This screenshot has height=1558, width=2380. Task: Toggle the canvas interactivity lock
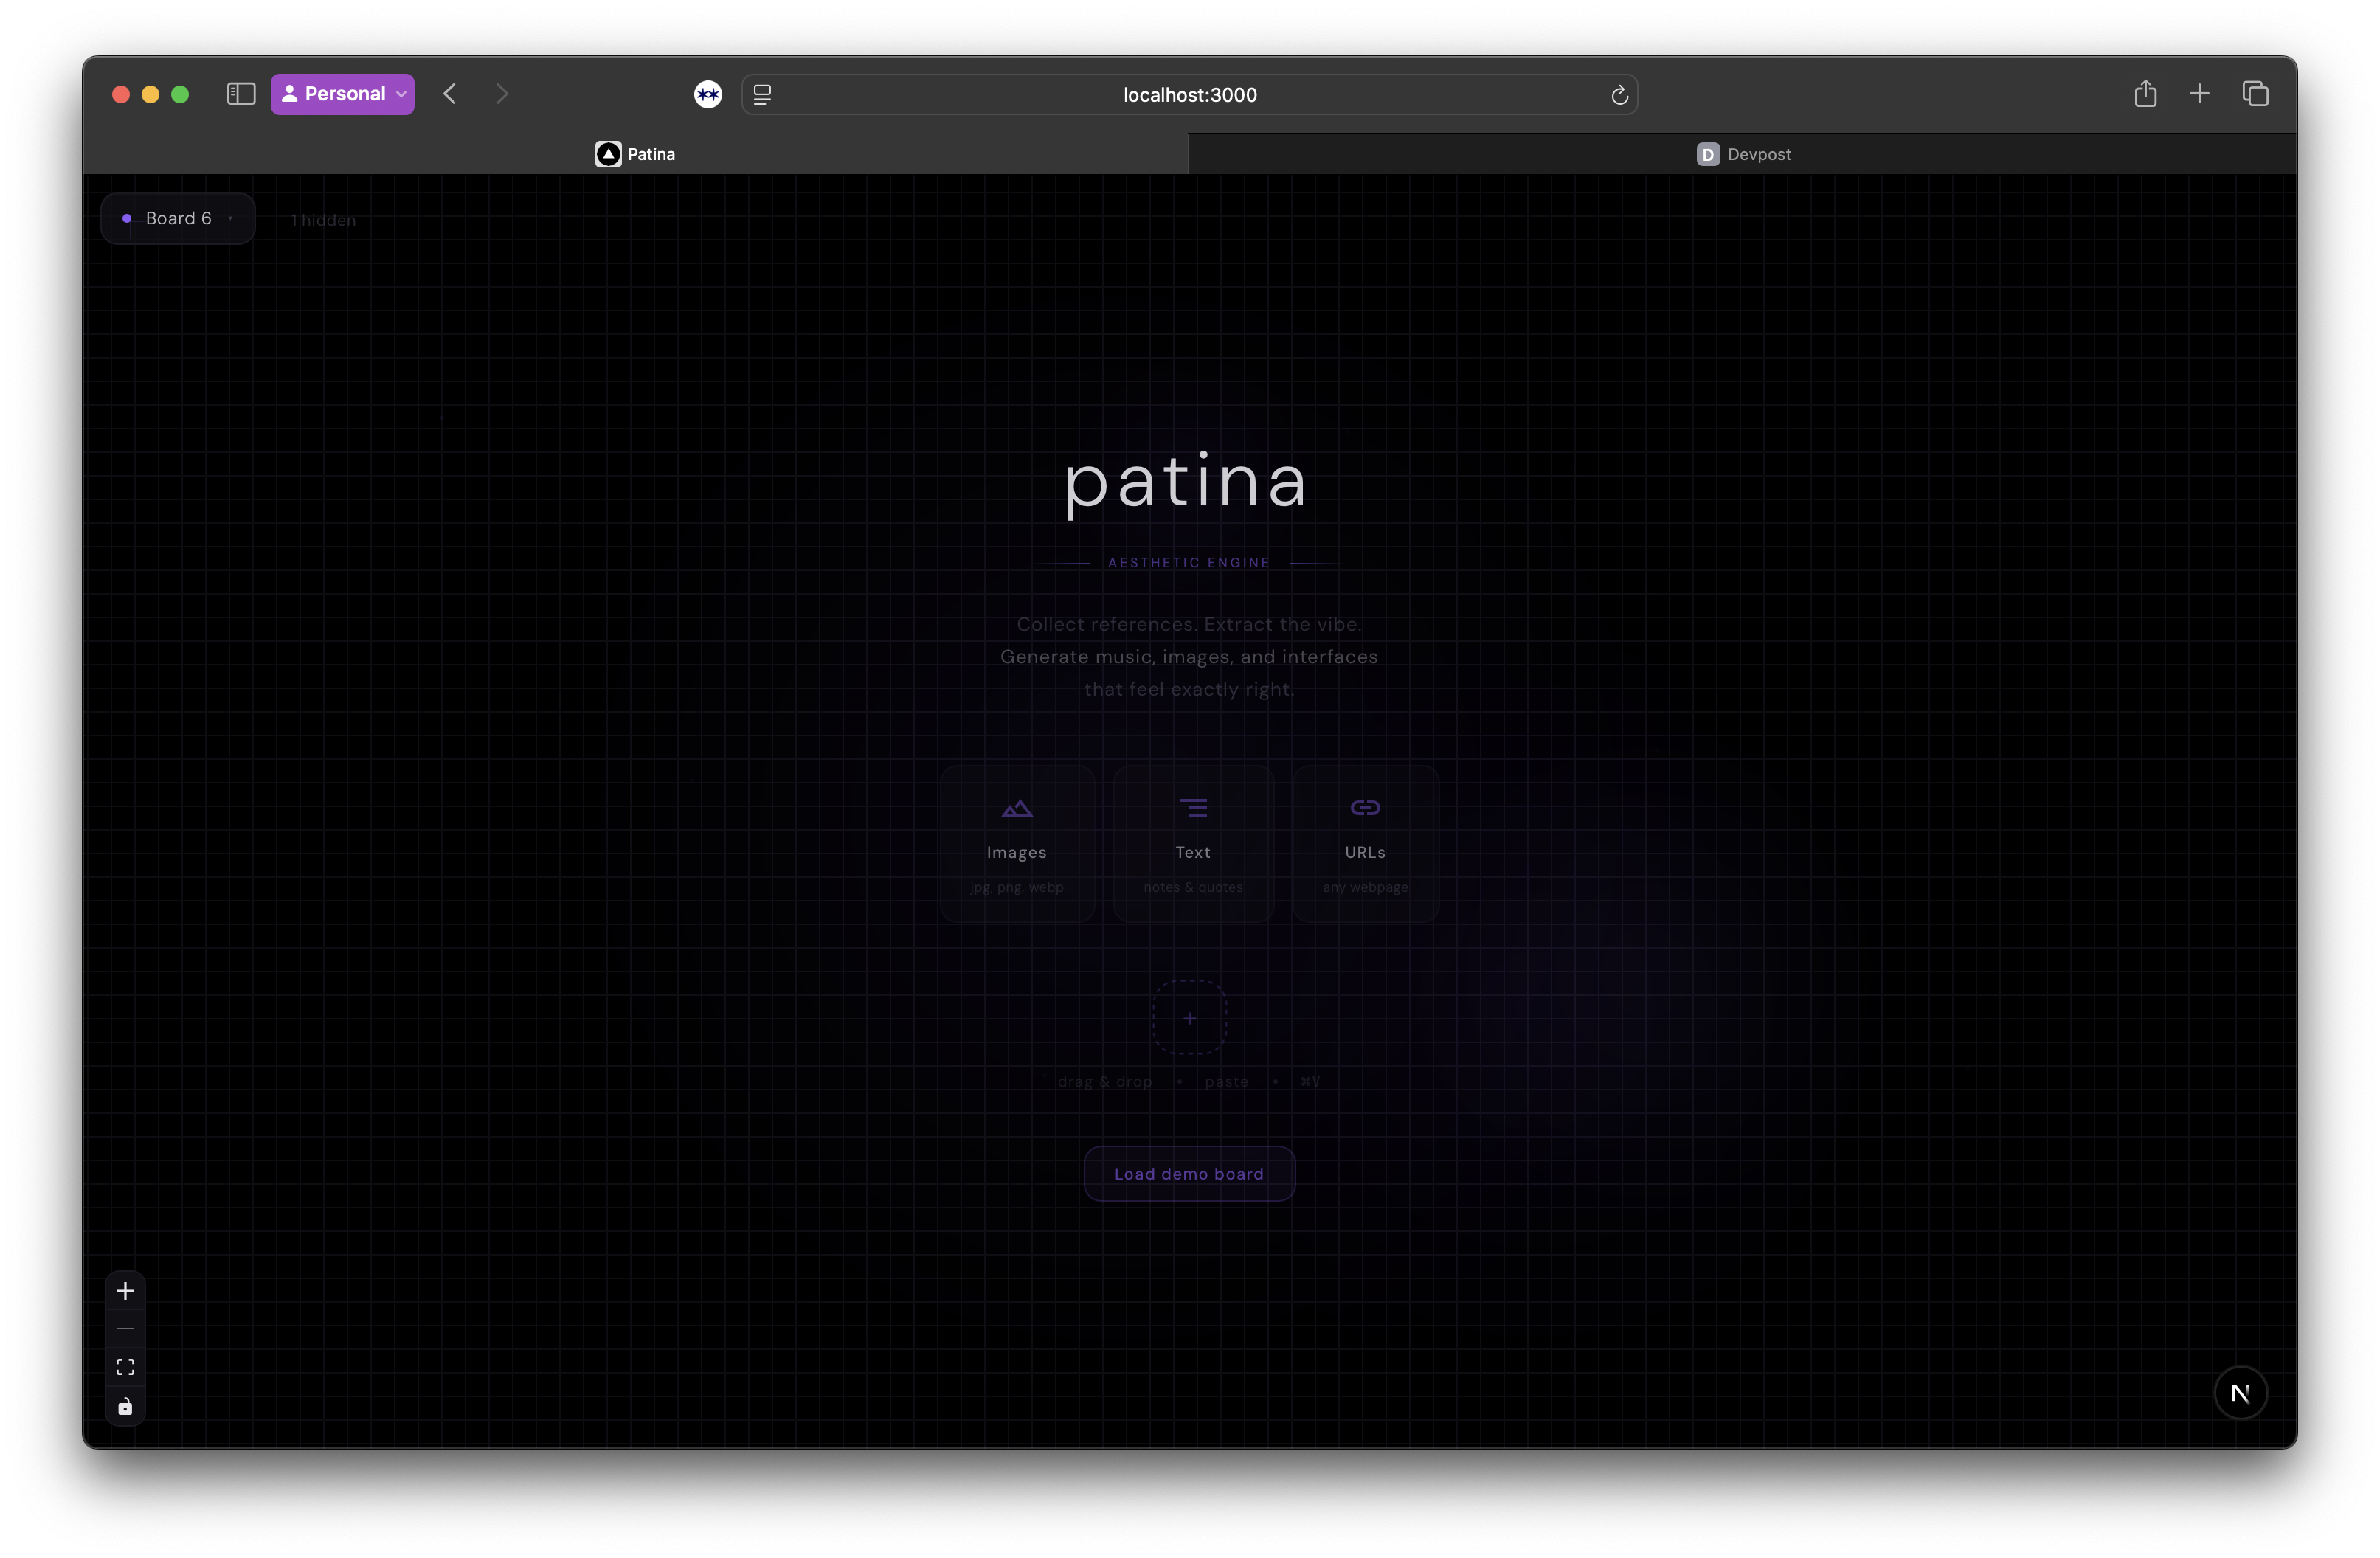point(125,1406)
